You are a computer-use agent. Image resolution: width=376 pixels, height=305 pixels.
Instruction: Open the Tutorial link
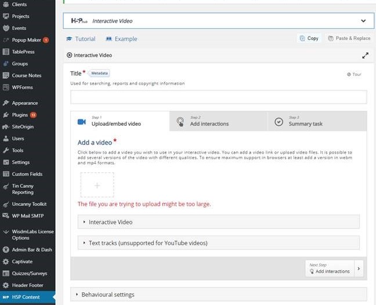point(81,39)
